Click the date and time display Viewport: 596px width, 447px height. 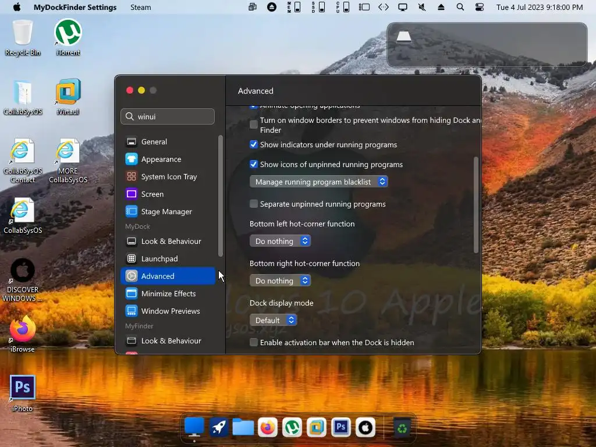point(540,7)
